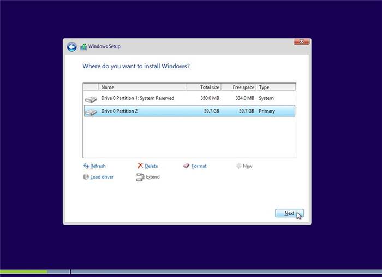This screenshot has height=277, width=382.
Task: Extend the selected partition
Action: point(153,177)
